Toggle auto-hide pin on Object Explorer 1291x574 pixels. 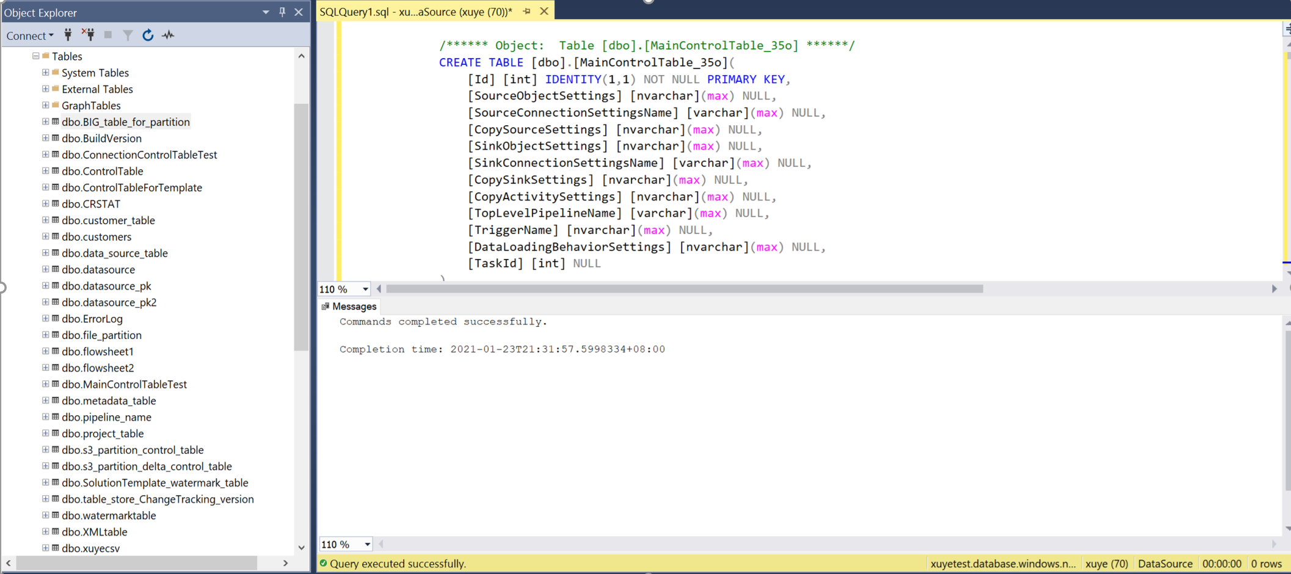[x=282, y=12]
